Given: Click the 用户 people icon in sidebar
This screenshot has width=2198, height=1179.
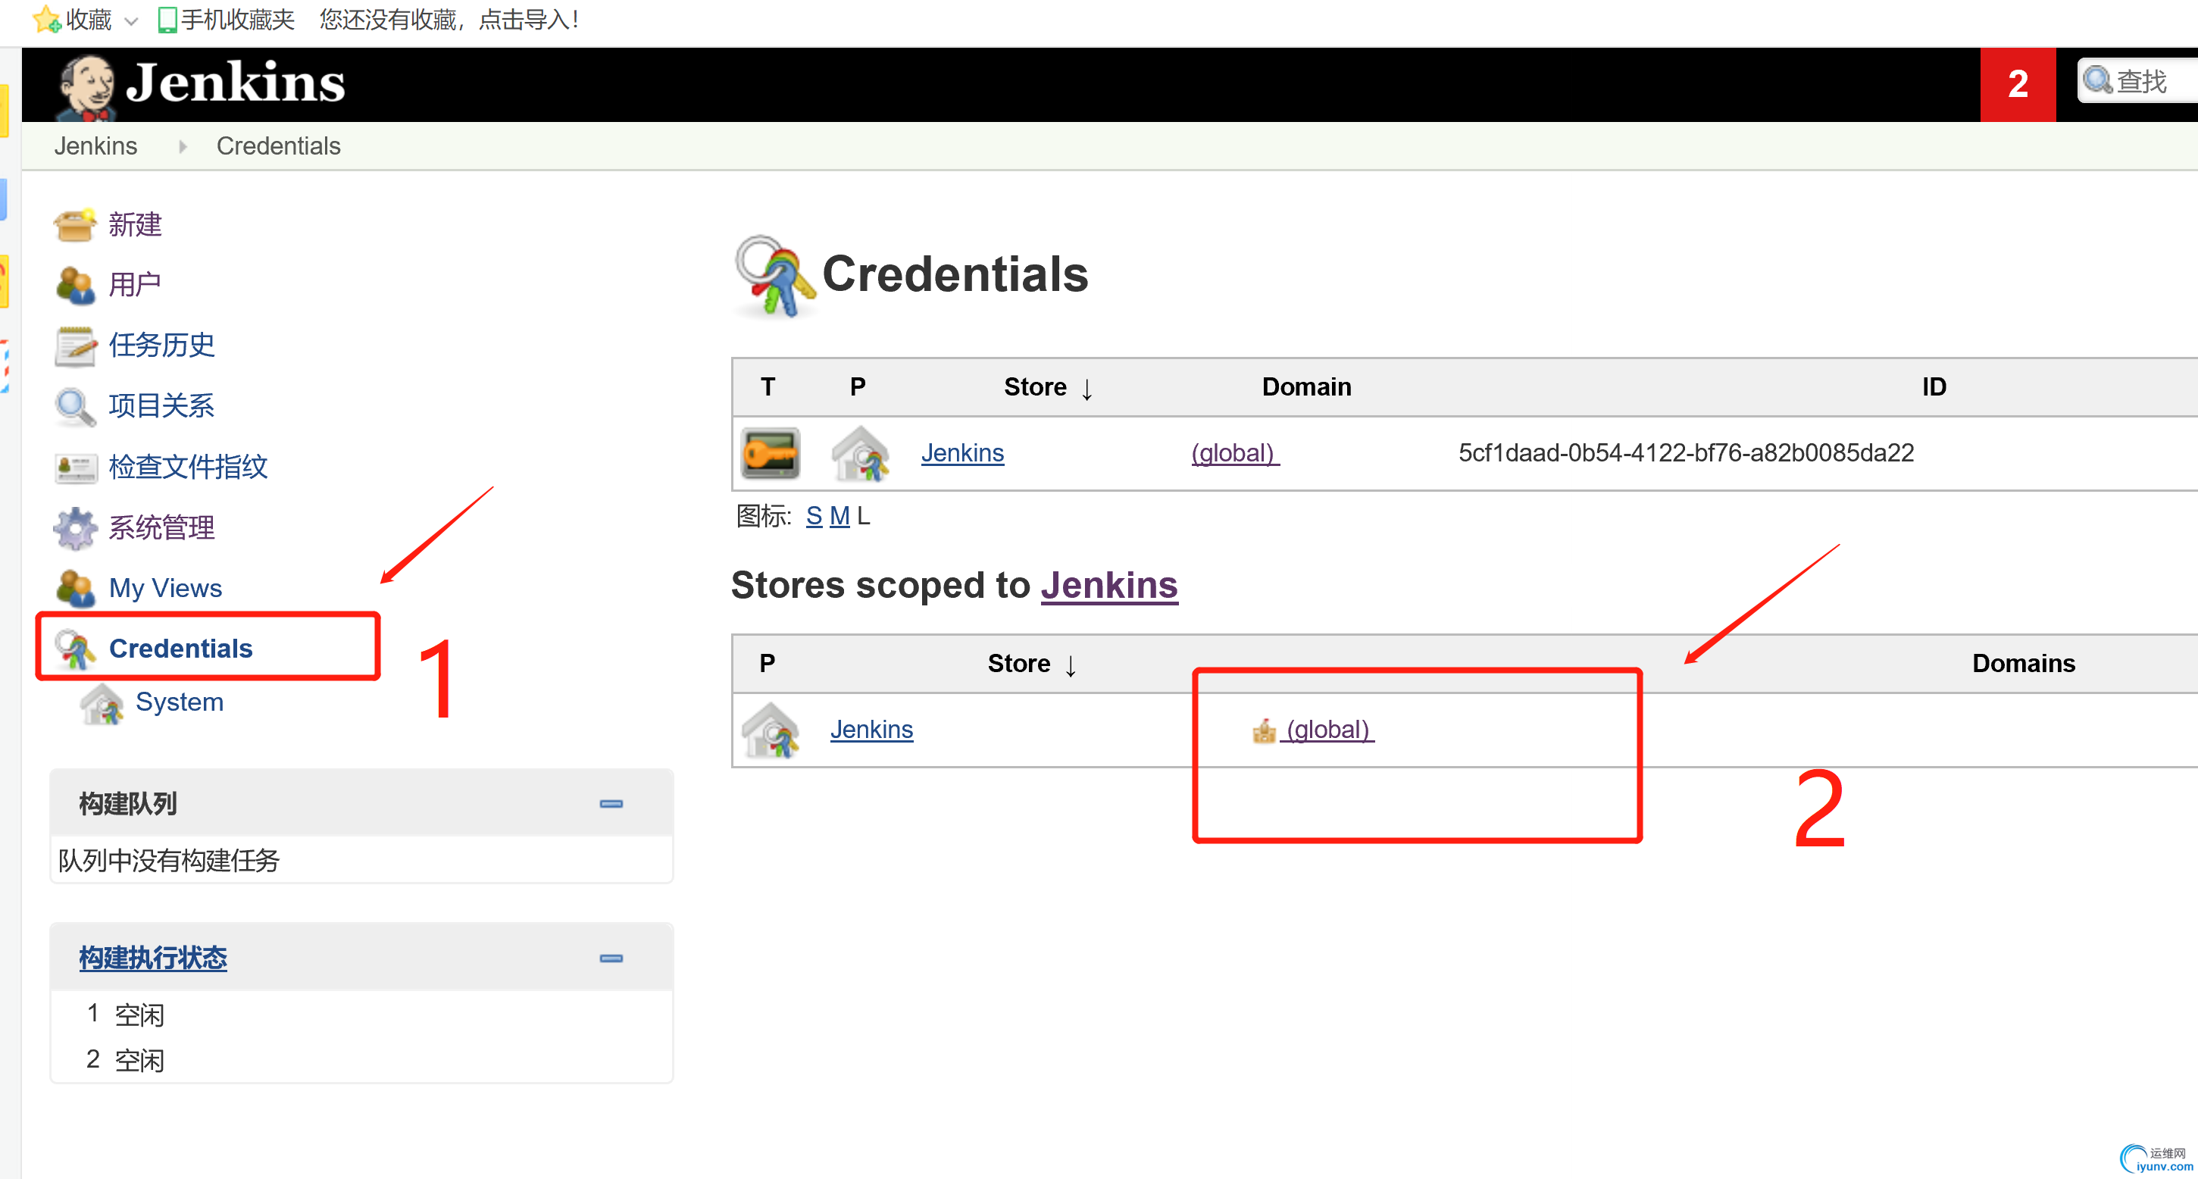Looking at the screenshot, I should pos(74,285).
